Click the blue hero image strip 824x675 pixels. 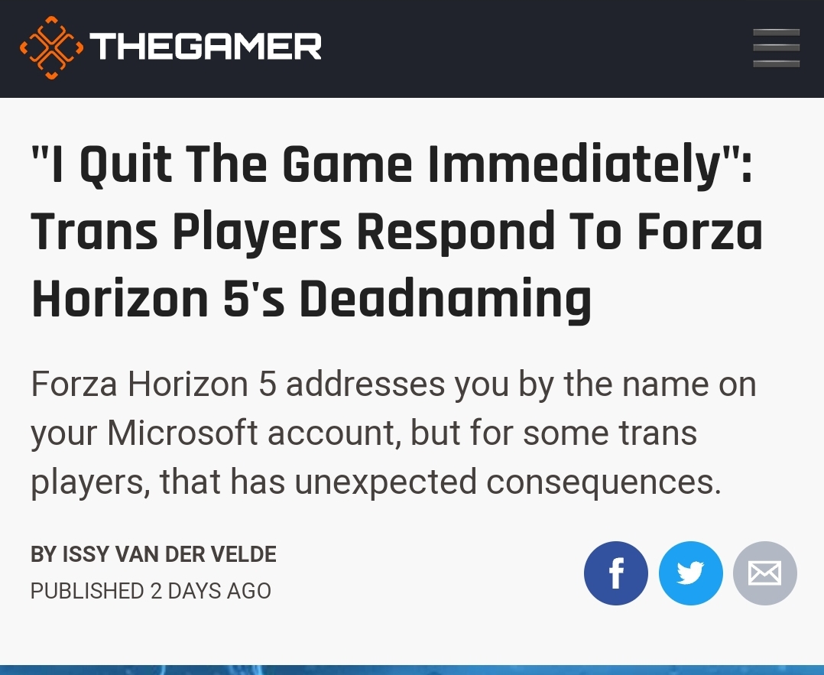coord(412,670)
